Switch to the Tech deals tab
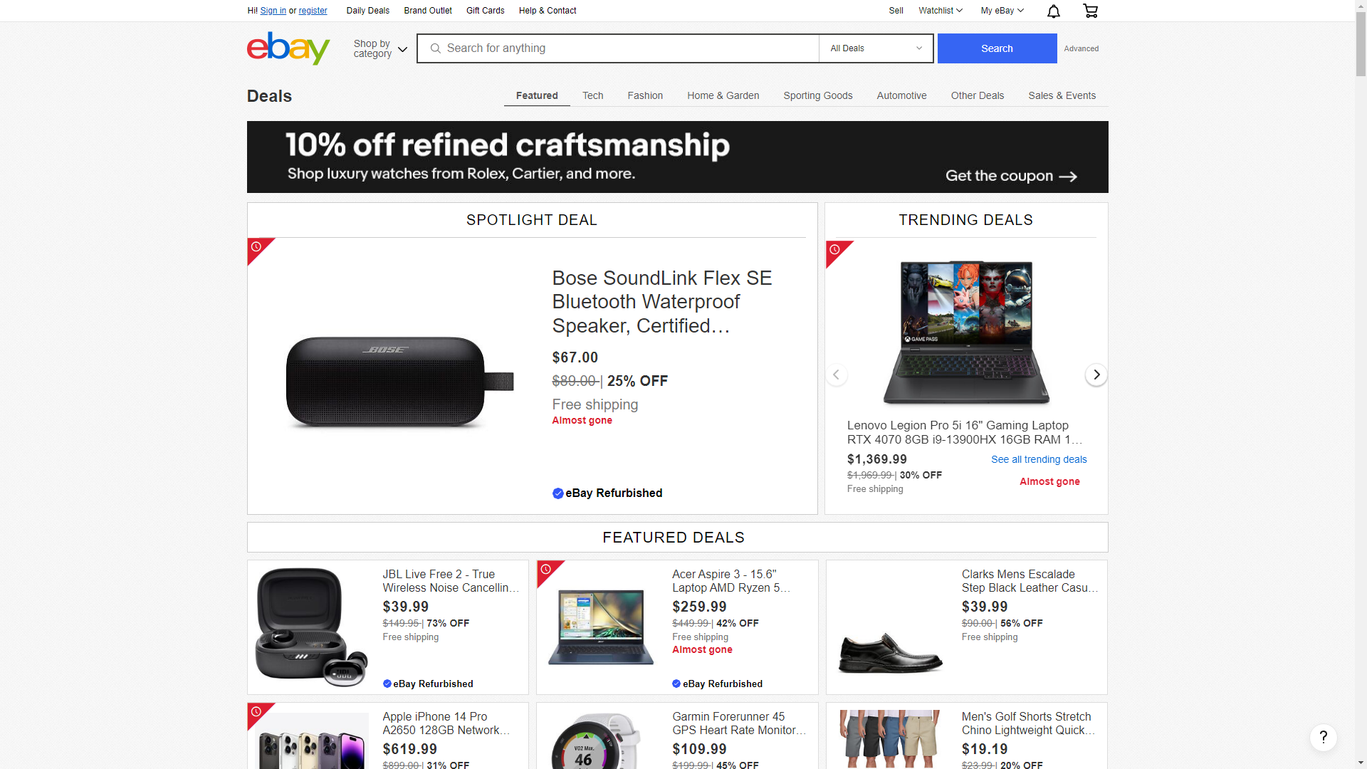This screenshot has width=1367, height=769. click(592, 95)
